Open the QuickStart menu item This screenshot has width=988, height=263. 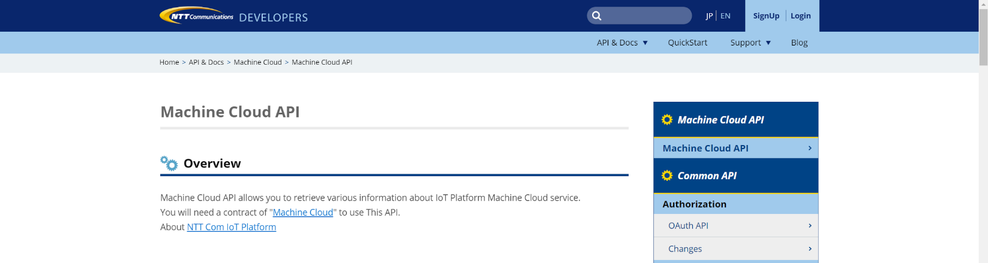[687, 43]
